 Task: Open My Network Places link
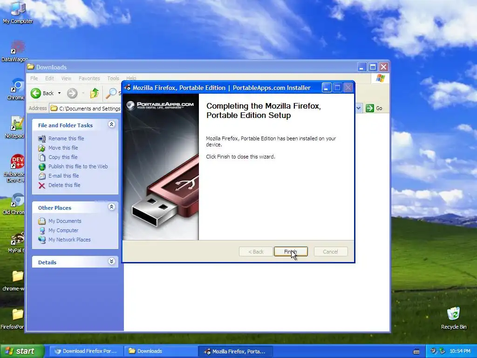[69, 240]
